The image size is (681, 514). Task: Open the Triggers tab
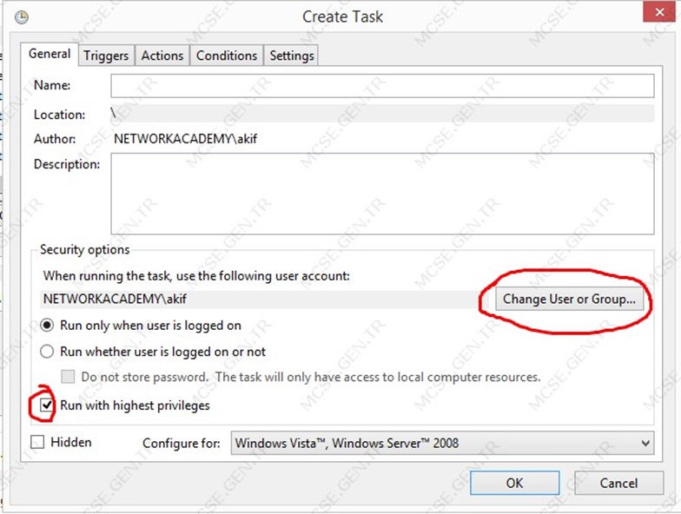pyautogui.click(x=106, y=56)
